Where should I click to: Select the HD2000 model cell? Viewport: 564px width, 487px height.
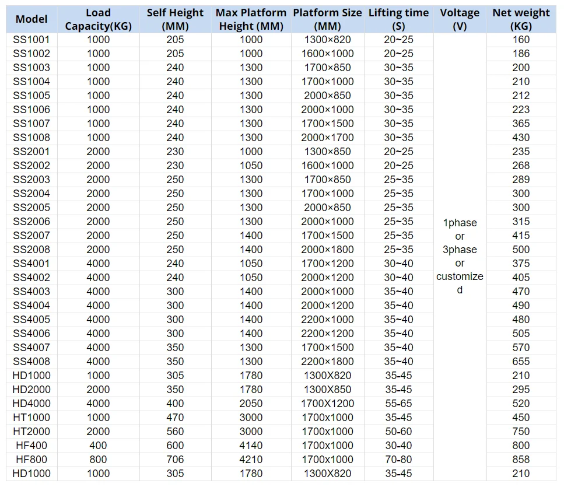31,390
